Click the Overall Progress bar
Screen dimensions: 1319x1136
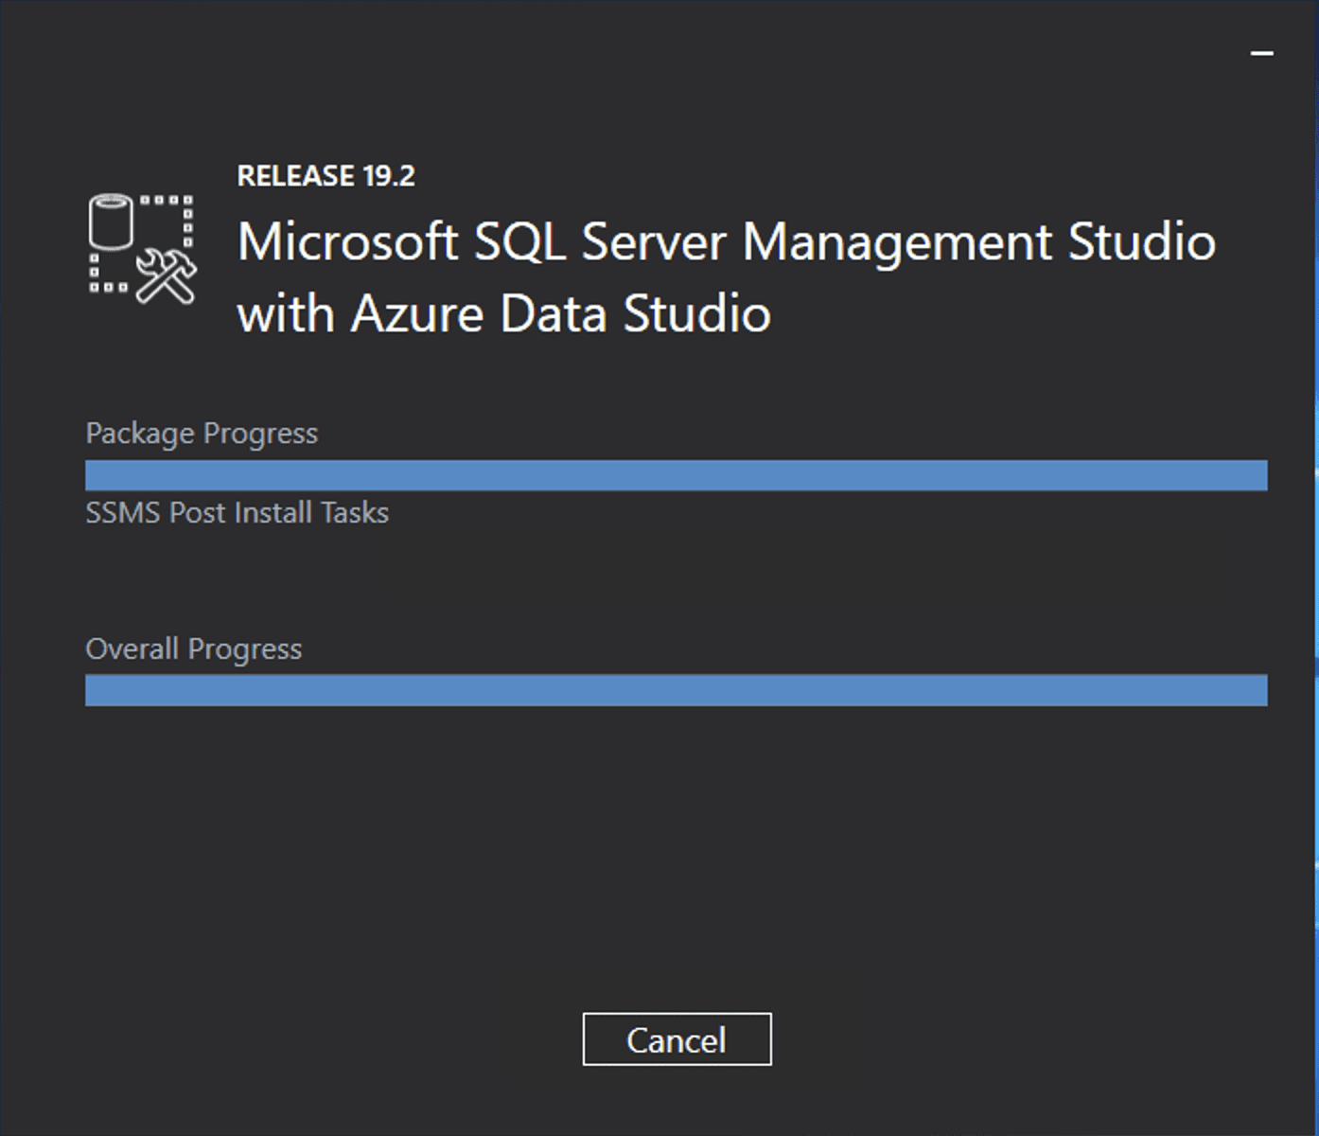[676, 690]
